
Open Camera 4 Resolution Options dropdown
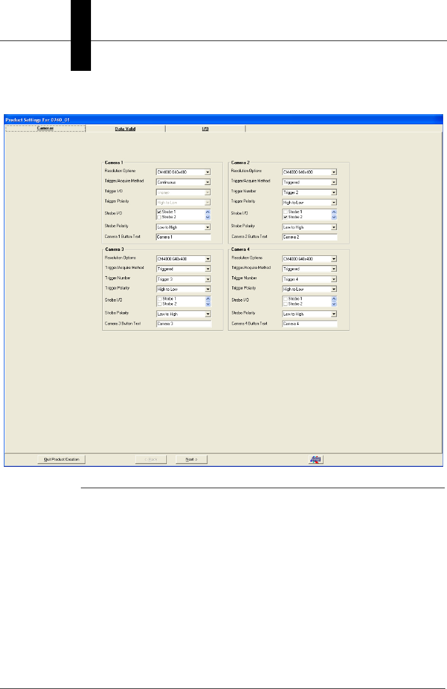[x=334, y=259]
